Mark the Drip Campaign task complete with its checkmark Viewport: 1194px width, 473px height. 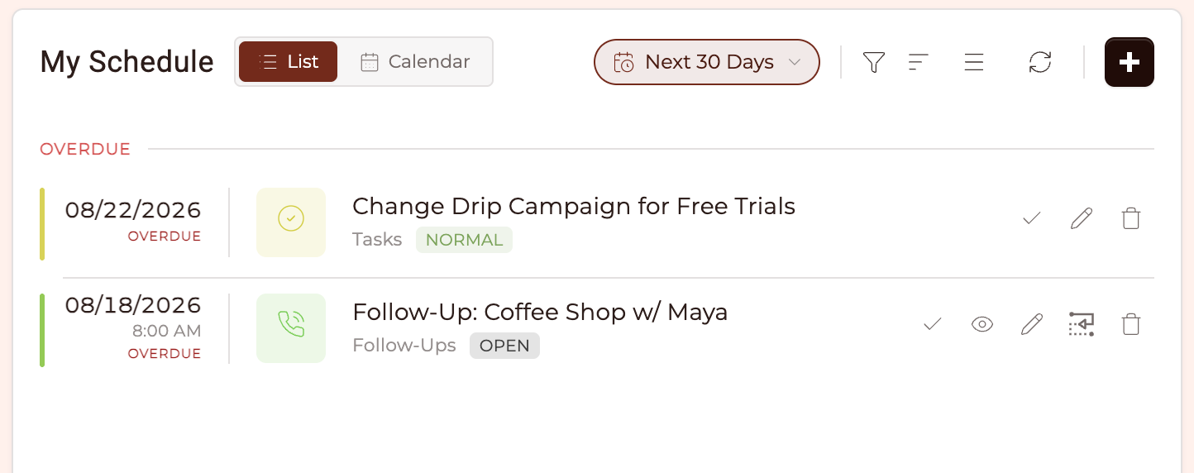[x=1031, y=218]
